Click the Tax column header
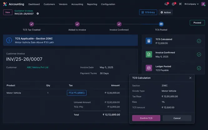This screenshot has height=130, width=208. coord(71,86)
